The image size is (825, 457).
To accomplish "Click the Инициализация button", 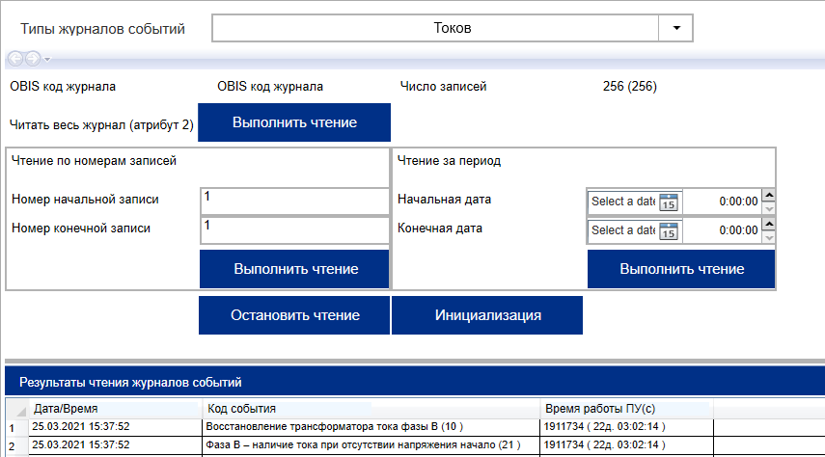I will click(x=487, y=315).
